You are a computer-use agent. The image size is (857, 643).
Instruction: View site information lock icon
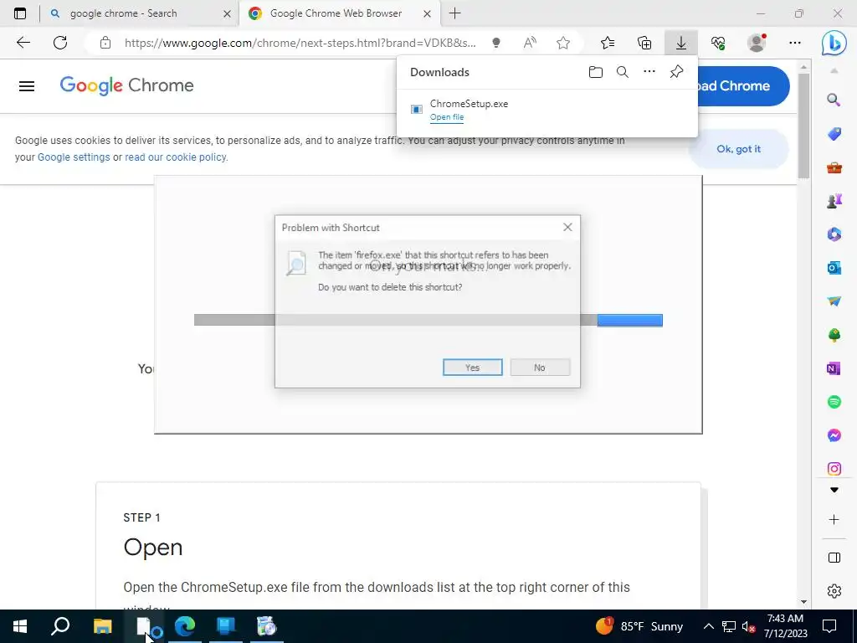click(105, 43)
